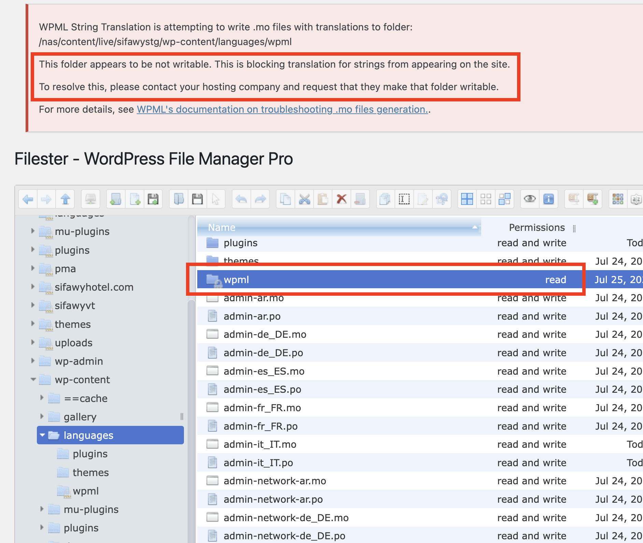Image resolution: width=643 pixels, height=543 pixels.
Task: Expand the wp-admin tree folder
Action: [33, 361]
